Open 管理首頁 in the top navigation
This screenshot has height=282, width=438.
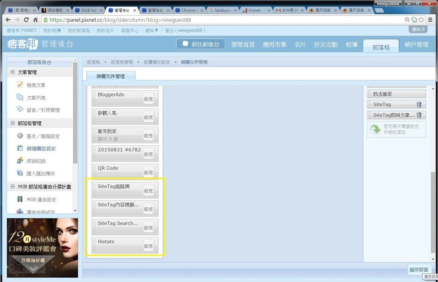[243, 44]
